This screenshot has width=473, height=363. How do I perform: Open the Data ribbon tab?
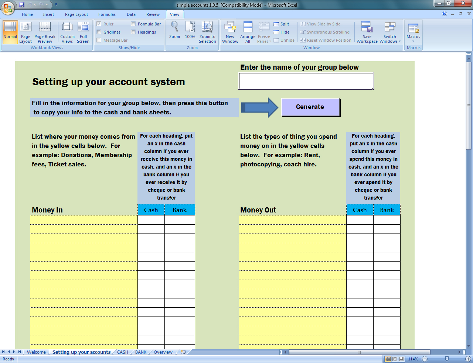point(131,14)
